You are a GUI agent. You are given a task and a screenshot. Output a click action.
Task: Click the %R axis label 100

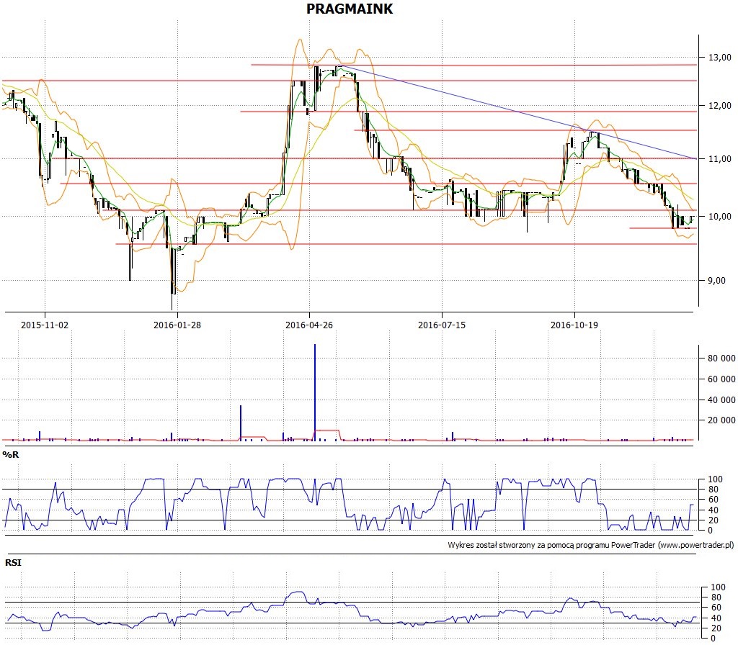click(715, 479)
